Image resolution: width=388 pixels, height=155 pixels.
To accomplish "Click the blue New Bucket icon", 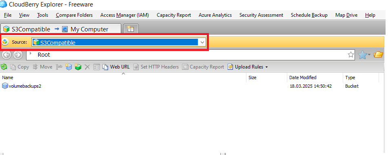I will (x=69, y=67).
